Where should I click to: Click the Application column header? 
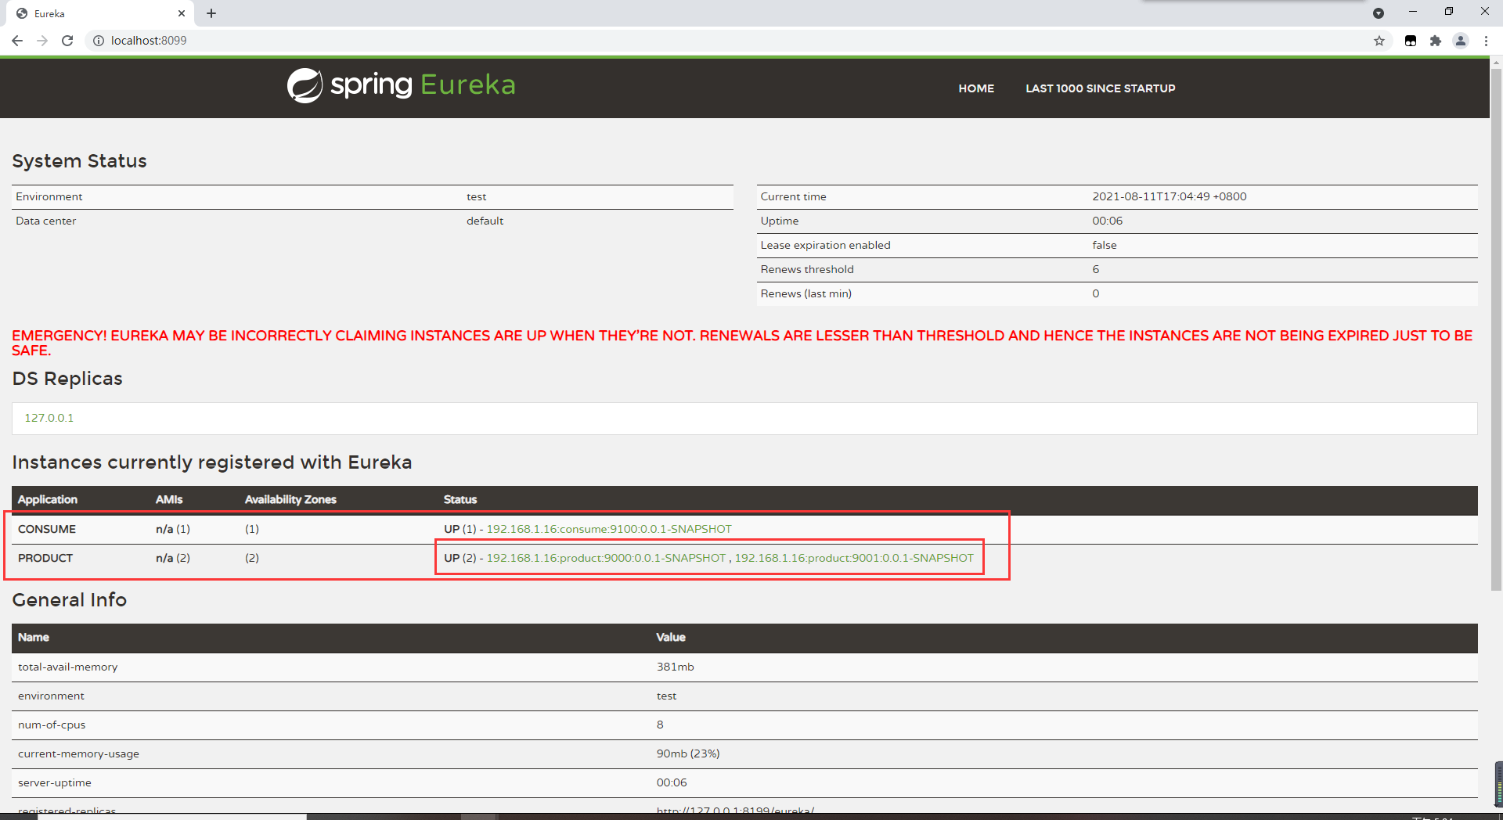point(48,499)
